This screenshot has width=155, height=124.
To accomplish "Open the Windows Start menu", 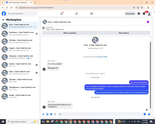I will (3, 122).
